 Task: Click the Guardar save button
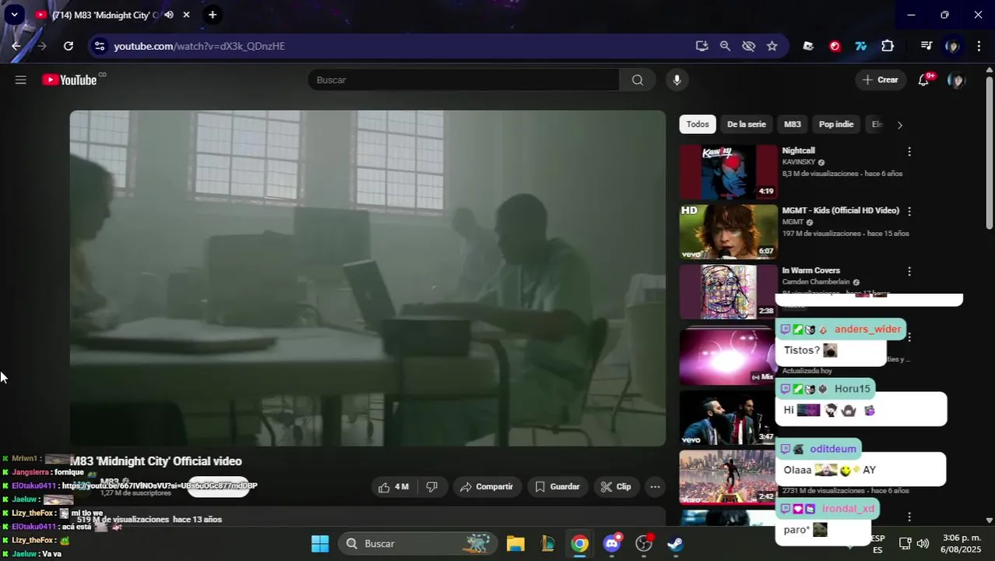pyautogui.click(x=557, y=487)
